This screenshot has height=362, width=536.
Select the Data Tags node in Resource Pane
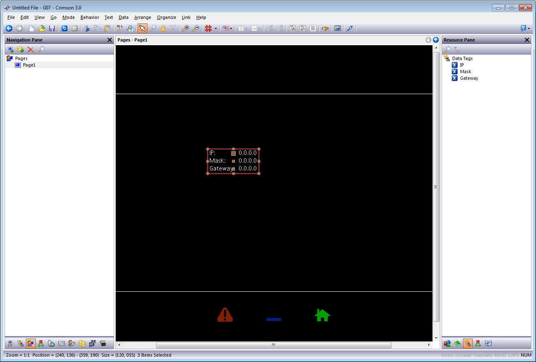462,58
